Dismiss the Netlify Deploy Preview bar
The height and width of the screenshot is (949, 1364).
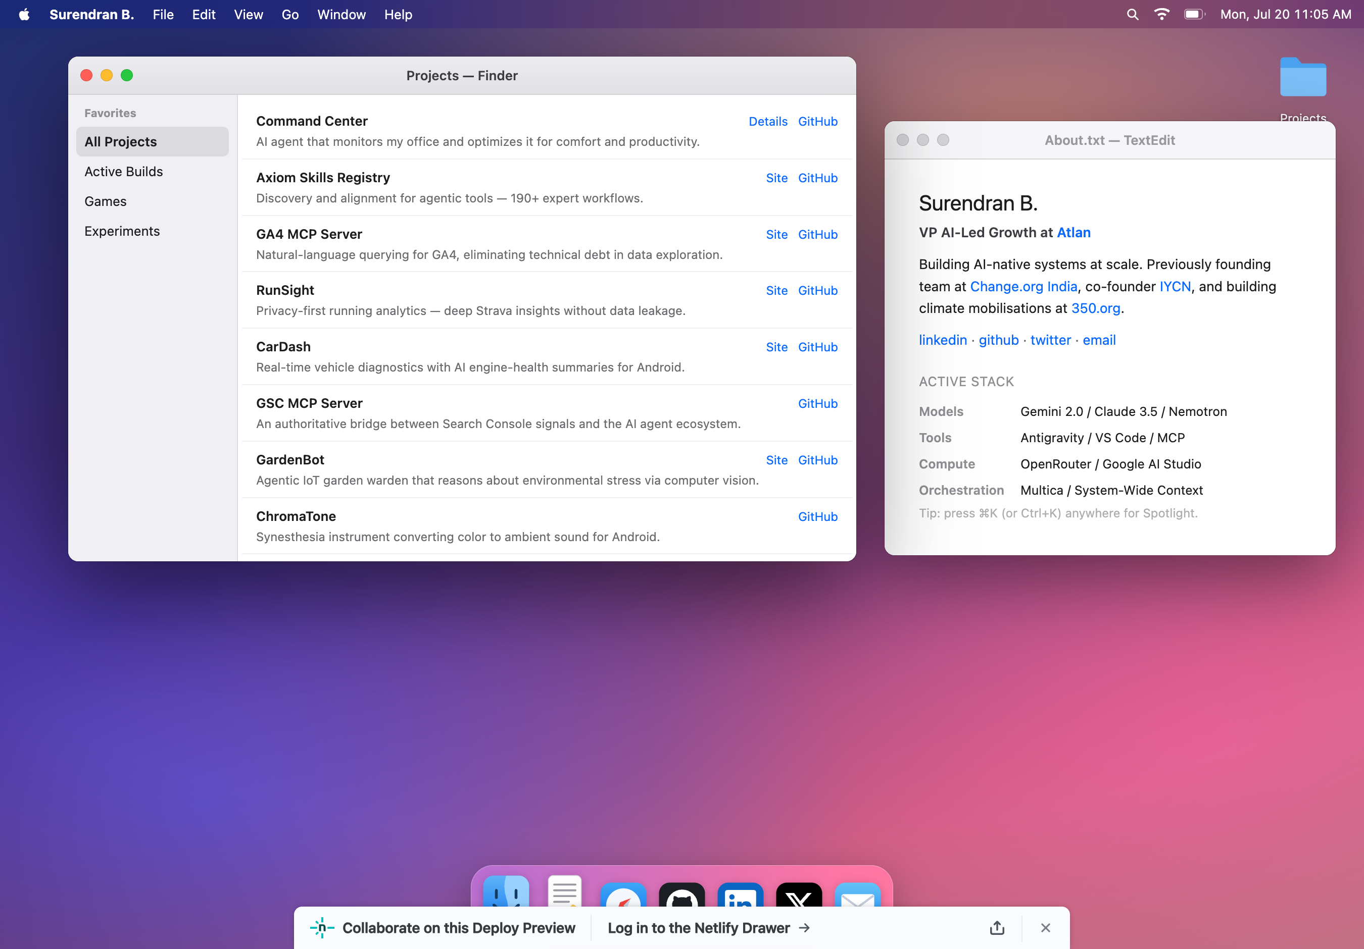[1046, 928]
